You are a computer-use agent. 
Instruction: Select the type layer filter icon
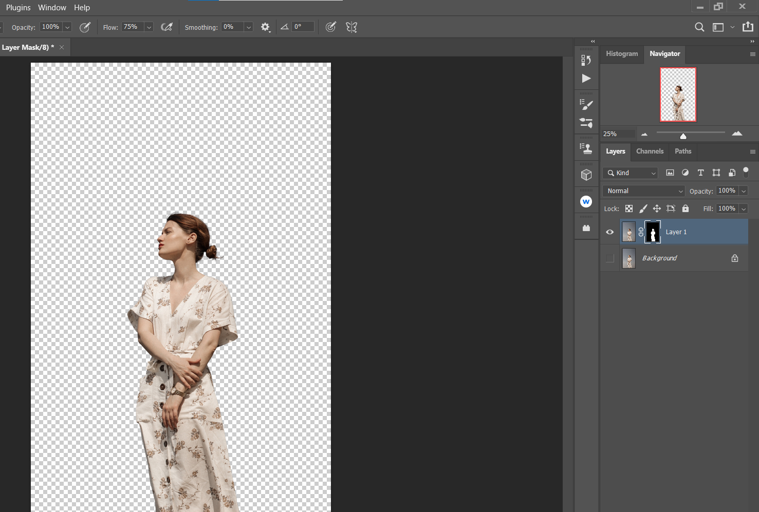point(700,173)
